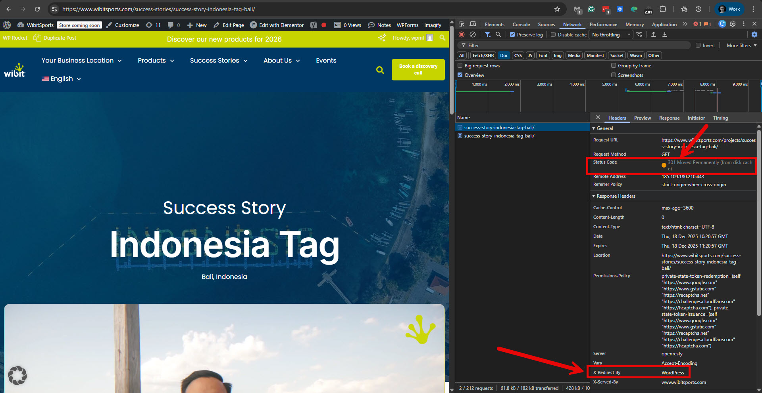Expand the Products navigation menu
This screenshot has width=762, height=393.
tap(156, 61)
